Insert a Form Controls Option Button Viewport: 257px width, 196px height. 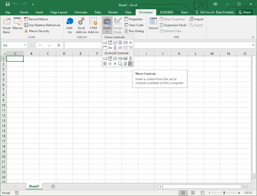(131, 43)
